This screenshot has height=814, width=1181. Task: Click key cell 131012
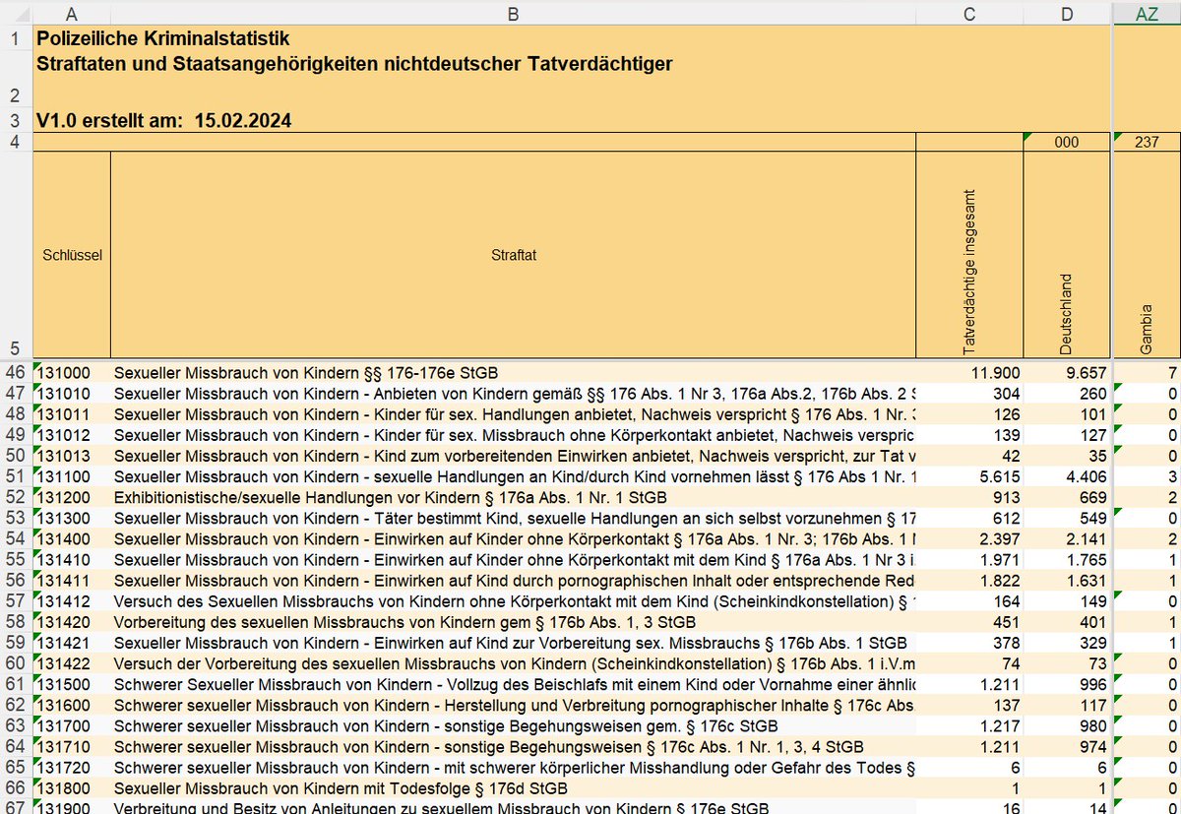click(72, 435)
